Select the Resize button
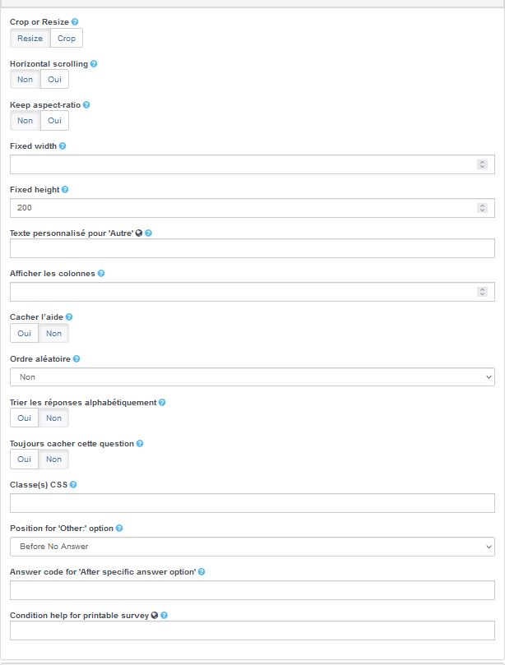This screenshot has height=665, width=505. (30, 38)
